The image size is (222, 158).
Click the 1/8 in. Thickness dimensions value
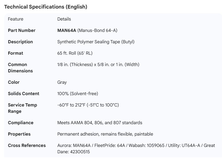point(98,64)
